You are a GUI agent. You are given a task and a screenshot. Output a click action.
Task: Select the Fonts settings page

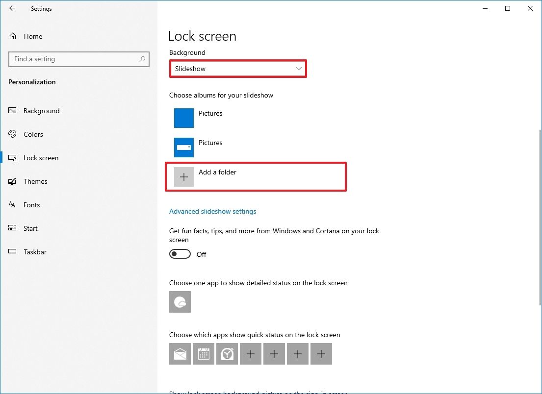pos(31,205)
